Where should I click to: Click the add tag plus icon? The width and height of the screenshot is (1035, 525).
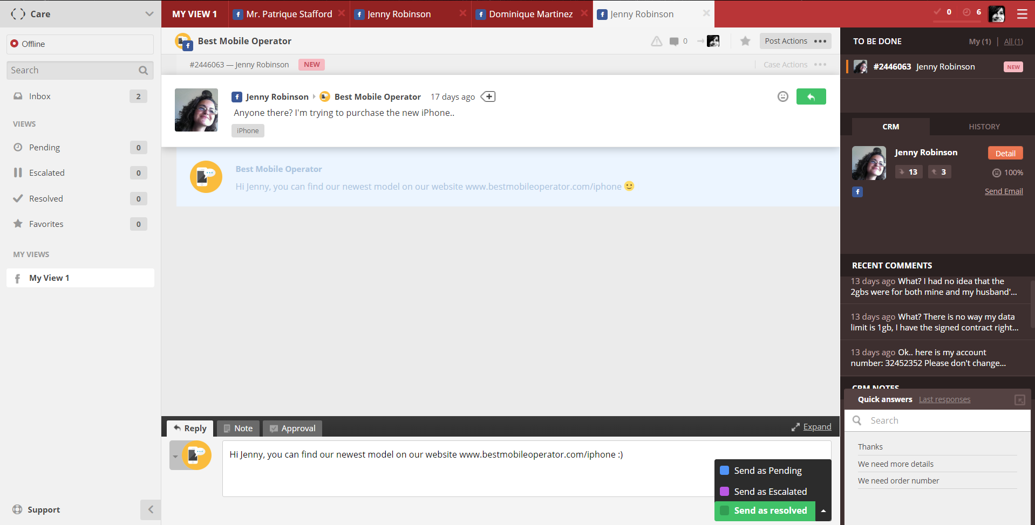pyautogui.click(x=488, y=96)
